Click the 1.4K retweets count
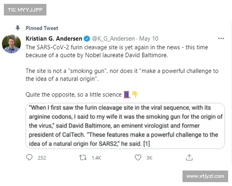 coord(96,158)
